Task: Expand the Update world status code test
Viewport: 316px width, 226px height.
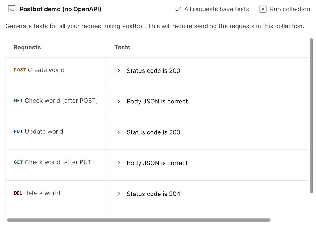Action: (119, 132)
